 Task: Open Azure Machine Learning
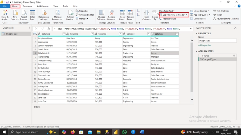tap(226, 19)
